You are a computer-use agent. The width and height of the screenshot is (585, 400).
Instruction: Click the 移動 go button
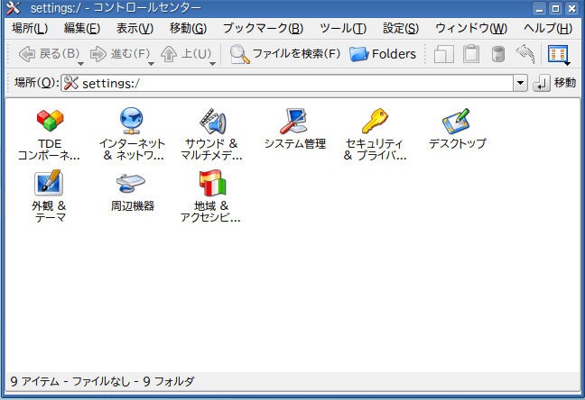tap(555, 83)
